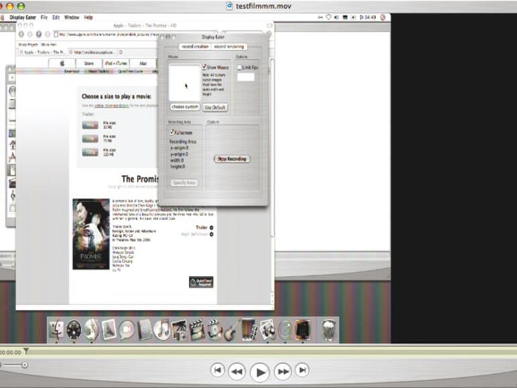This screenshot has height=388, width=517.
Task: Switch to the record creation tab
Action: tap(195, 46)
